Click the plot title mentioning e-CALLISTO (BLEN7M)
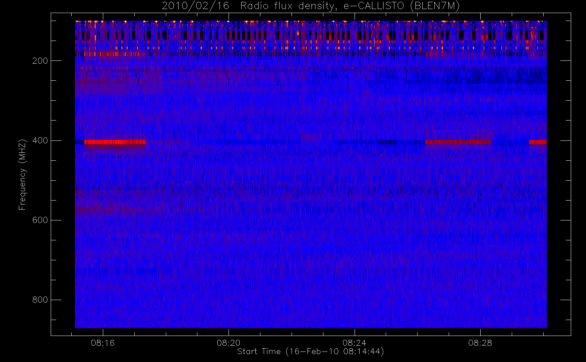 311,6
